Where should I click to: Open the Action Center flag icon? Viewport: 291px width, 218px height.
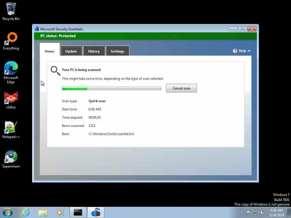tap(248, 213)
